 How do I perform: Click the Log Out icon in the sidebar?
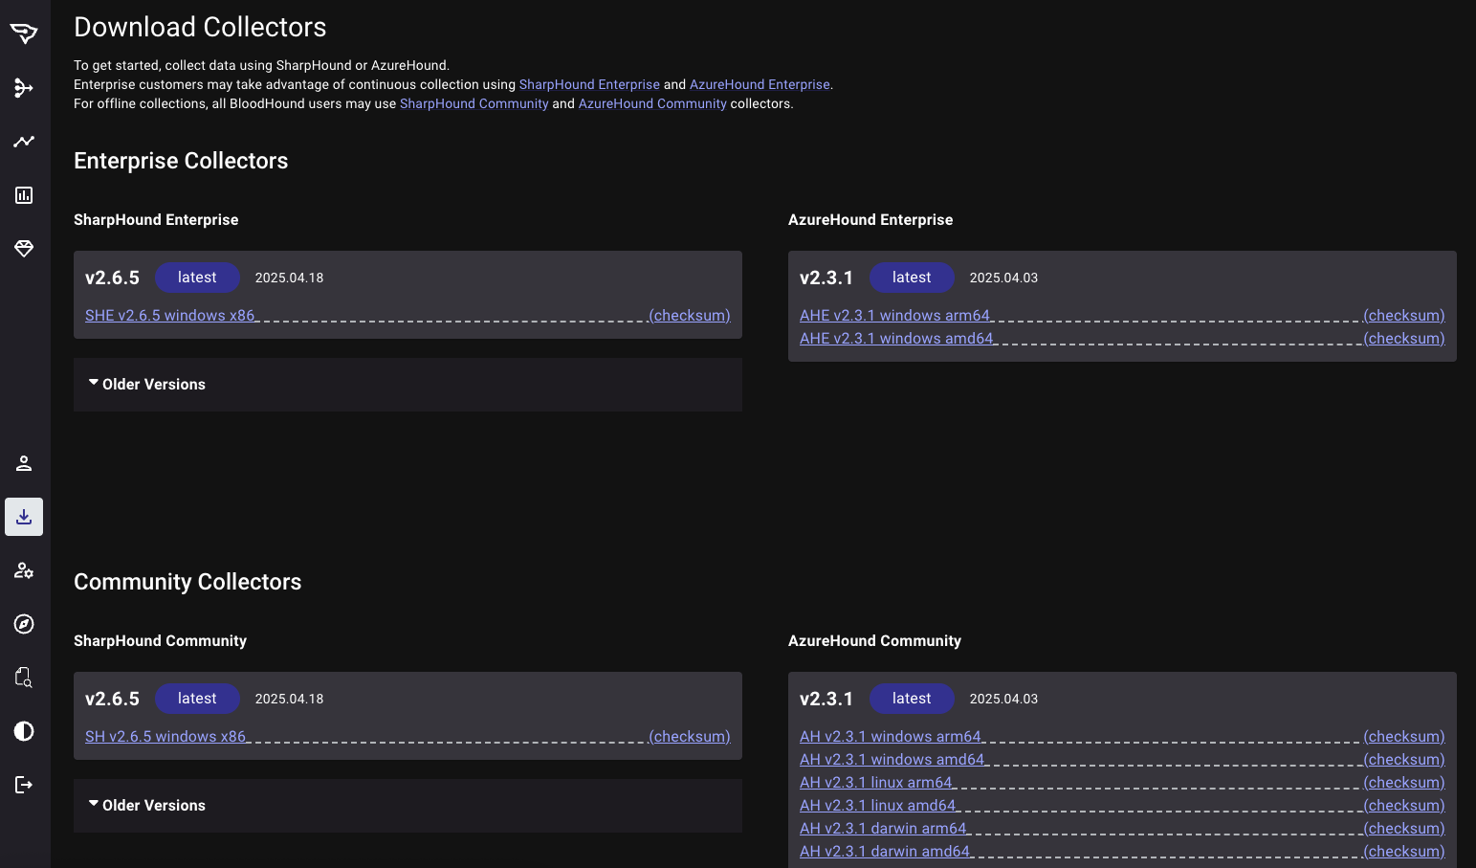click(x=24, y=785)
